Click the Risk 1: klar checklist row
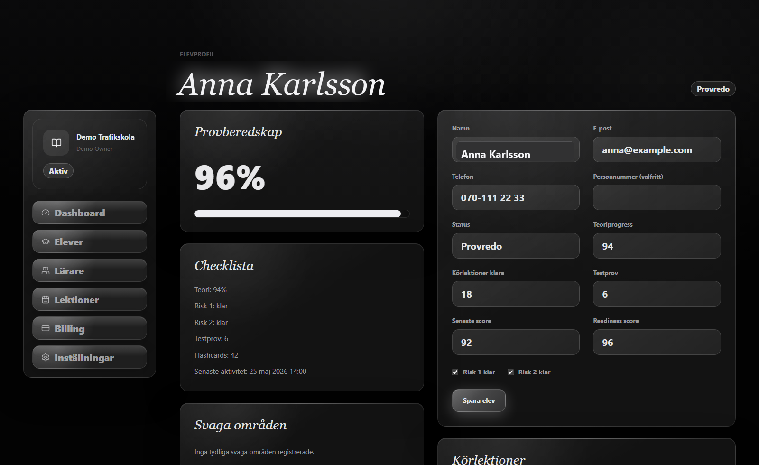Viewport: 759px width, 465px height. pyautogui.click(x=211, y=306)
